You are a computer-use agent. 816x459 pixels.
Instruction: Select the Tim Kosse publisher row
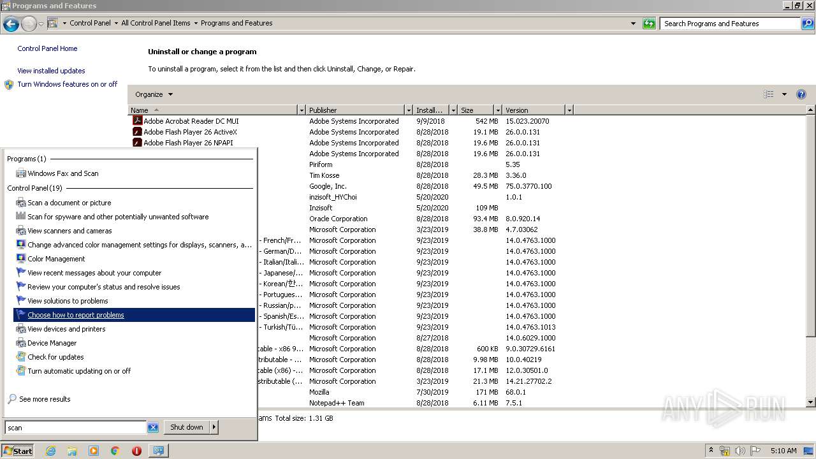coord(324,175)
